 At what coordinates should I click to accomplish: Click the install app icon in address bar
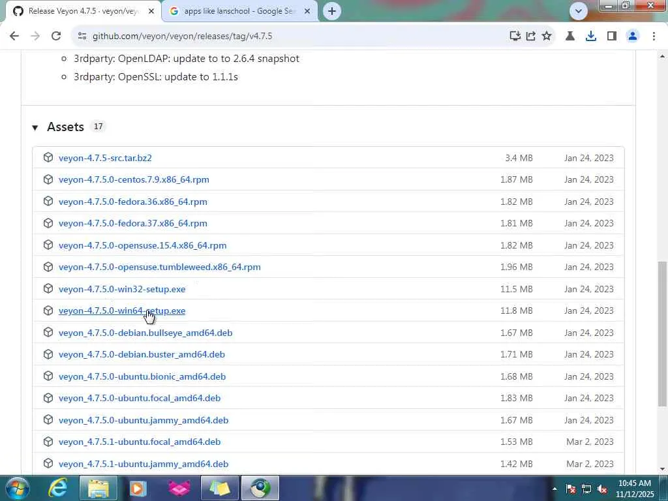click(515, 37)
